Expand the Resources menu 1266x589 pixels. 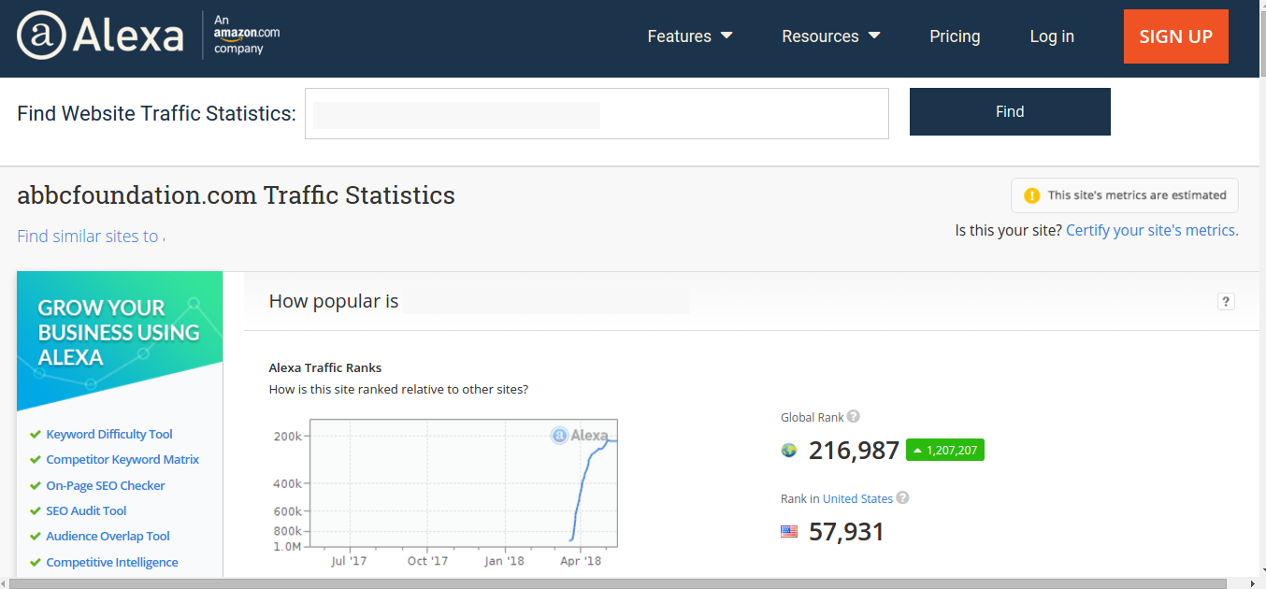(x=830, y=36)
